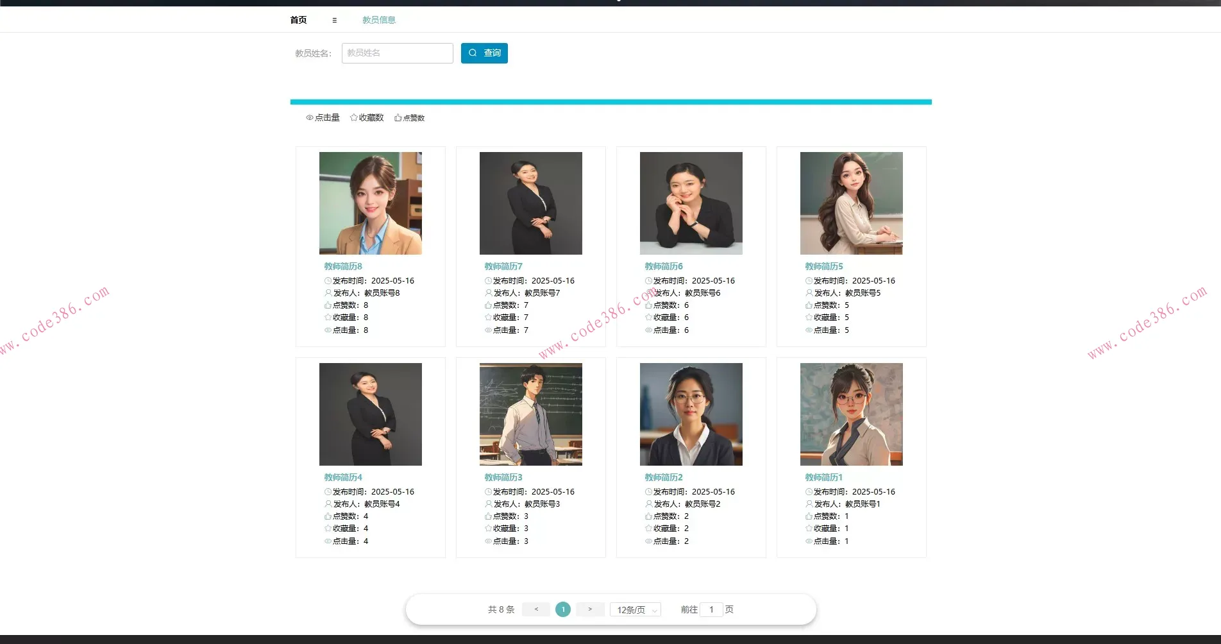This screenshot has height=644, width=1221.
Task: Click the clock icon beside 发布时间 on 教师简历6
Action: coord(648,280)
